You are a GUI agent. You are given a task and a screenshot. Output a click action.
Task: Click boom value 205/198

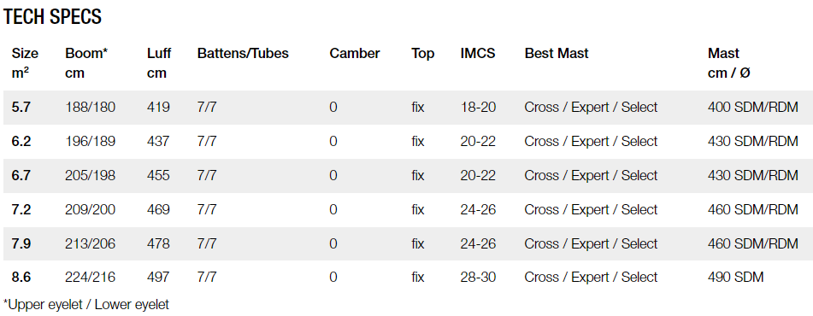91,176
